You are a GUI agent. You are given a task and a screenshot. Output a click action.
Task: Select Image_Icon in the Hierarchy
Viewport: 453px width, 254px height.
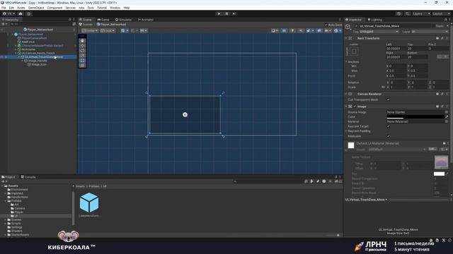click(x=39, y=64)
